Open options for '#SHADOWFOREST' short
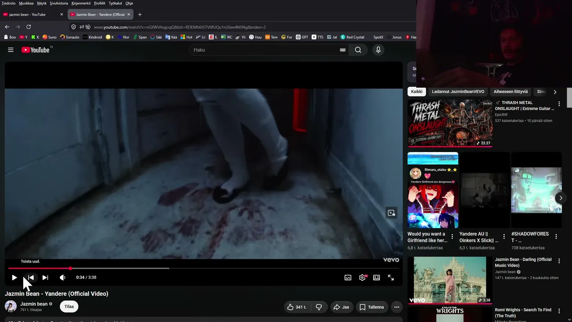The image size is (572, 322). click(556, 237)
